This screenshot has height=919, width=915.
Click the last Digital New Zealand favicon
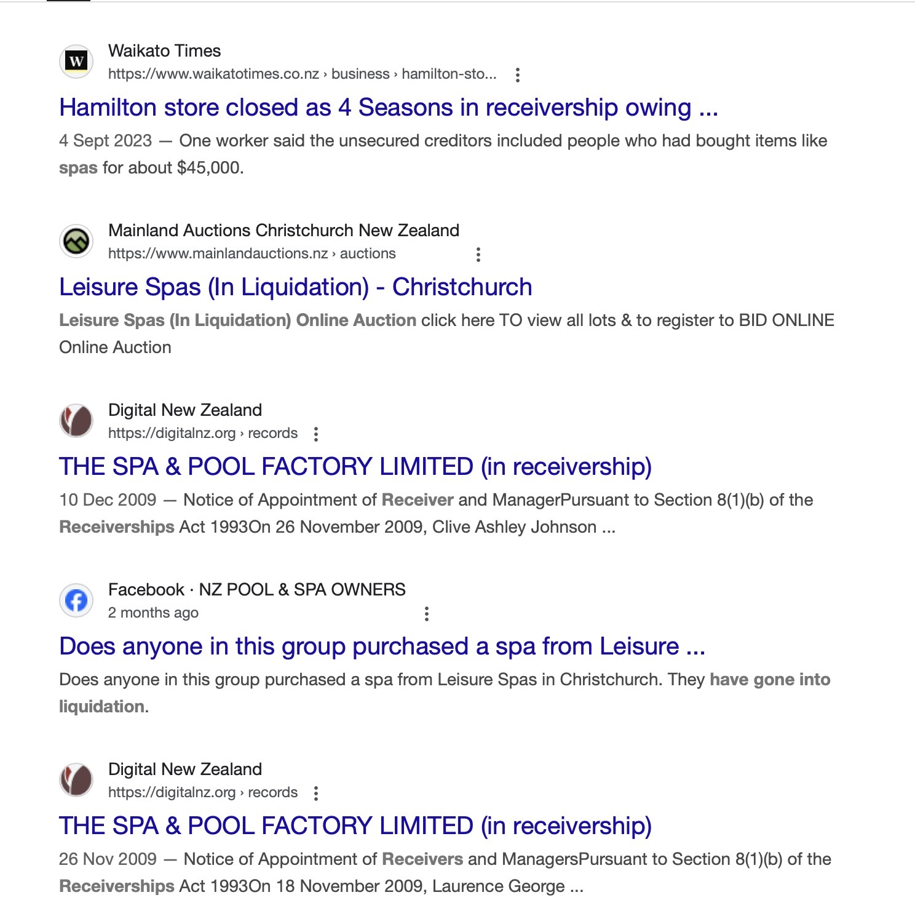click(76, 780)
